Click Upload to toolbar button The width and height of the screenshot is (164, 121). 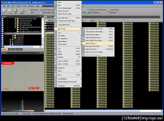coord(112,12)
